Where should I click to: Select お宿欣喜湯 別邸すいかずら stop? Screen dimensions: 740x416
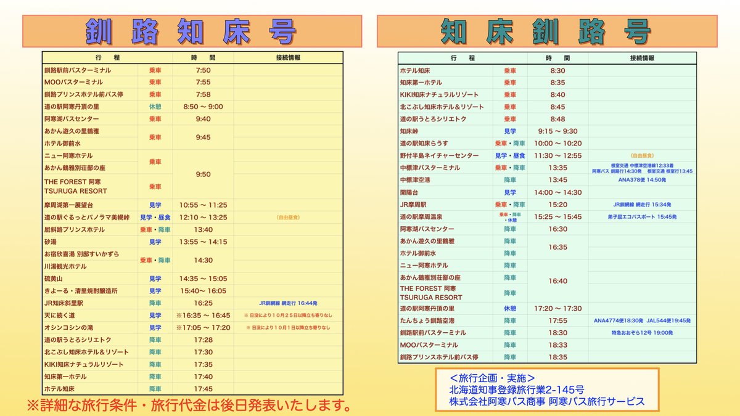pyautogui.click(x=82, y=254)
